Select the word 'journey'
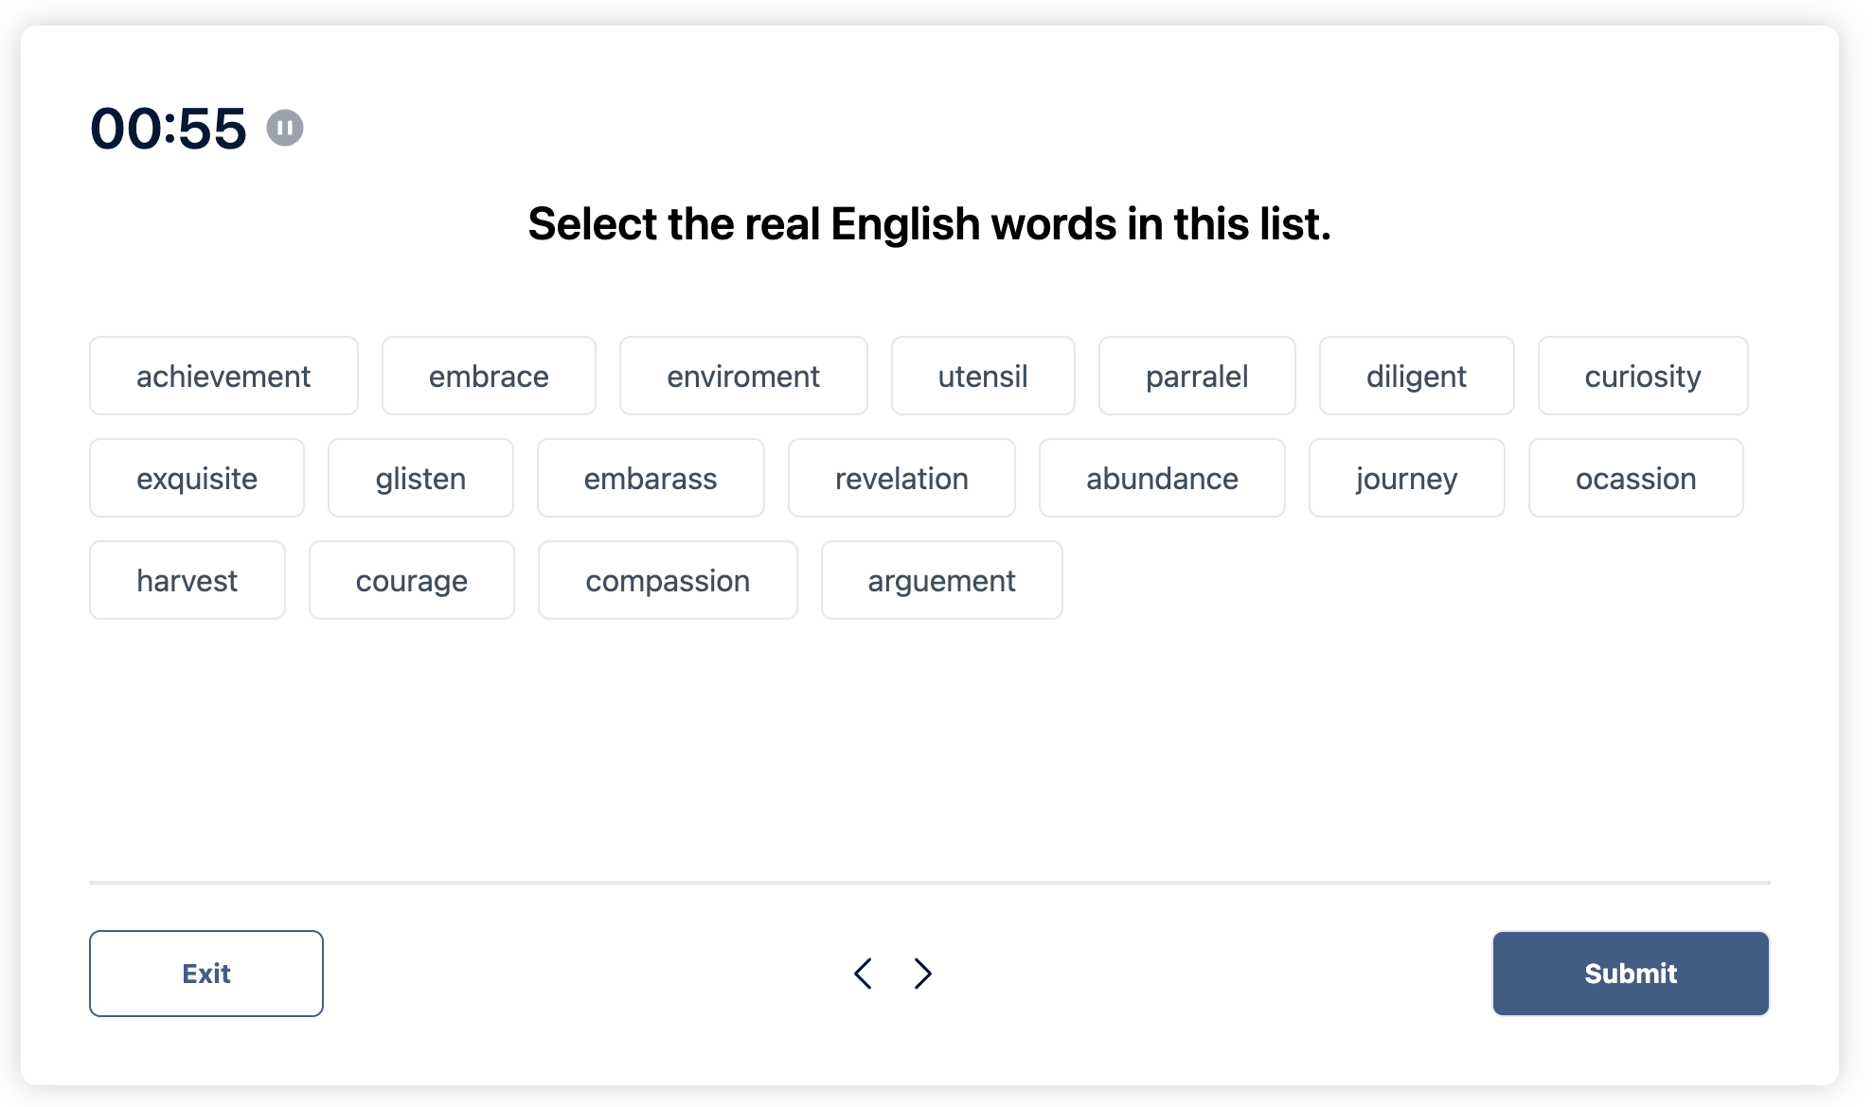This screenshot has width=1873, height=1107. pyautogui.click(x=1407, y=478)
